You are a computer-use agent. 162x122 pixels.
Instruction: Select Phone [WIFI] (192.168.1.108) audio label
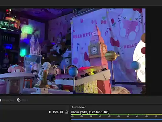pos(90,112)
